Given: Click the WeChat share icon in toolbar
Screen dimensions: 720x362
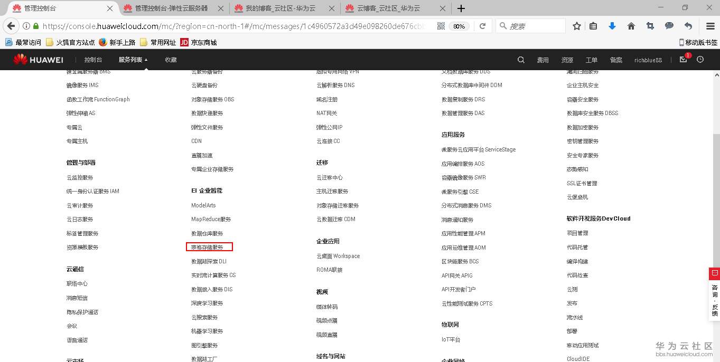Looking at the screenshot, I should pyautogui.click(x=669, y=25).
